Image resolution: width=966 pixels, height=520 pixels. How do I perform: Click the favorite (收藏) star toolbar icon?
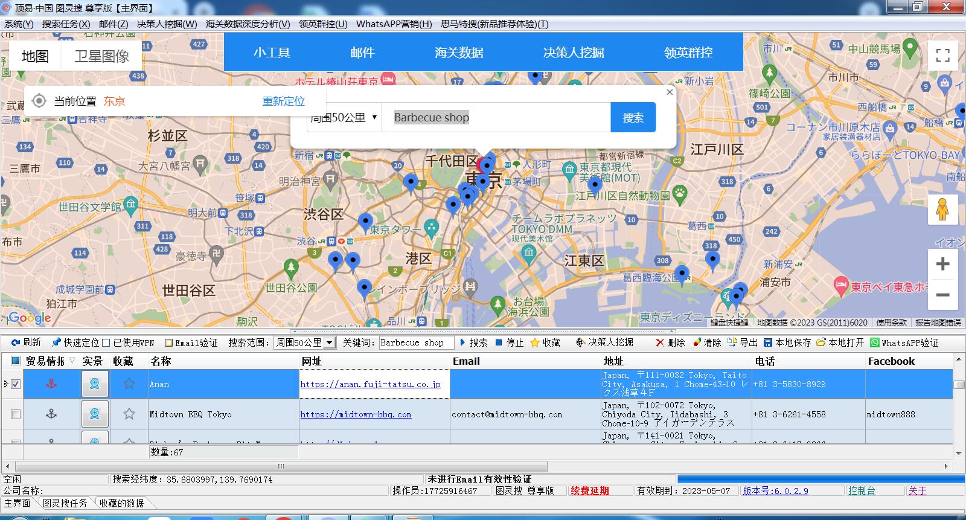534,342
